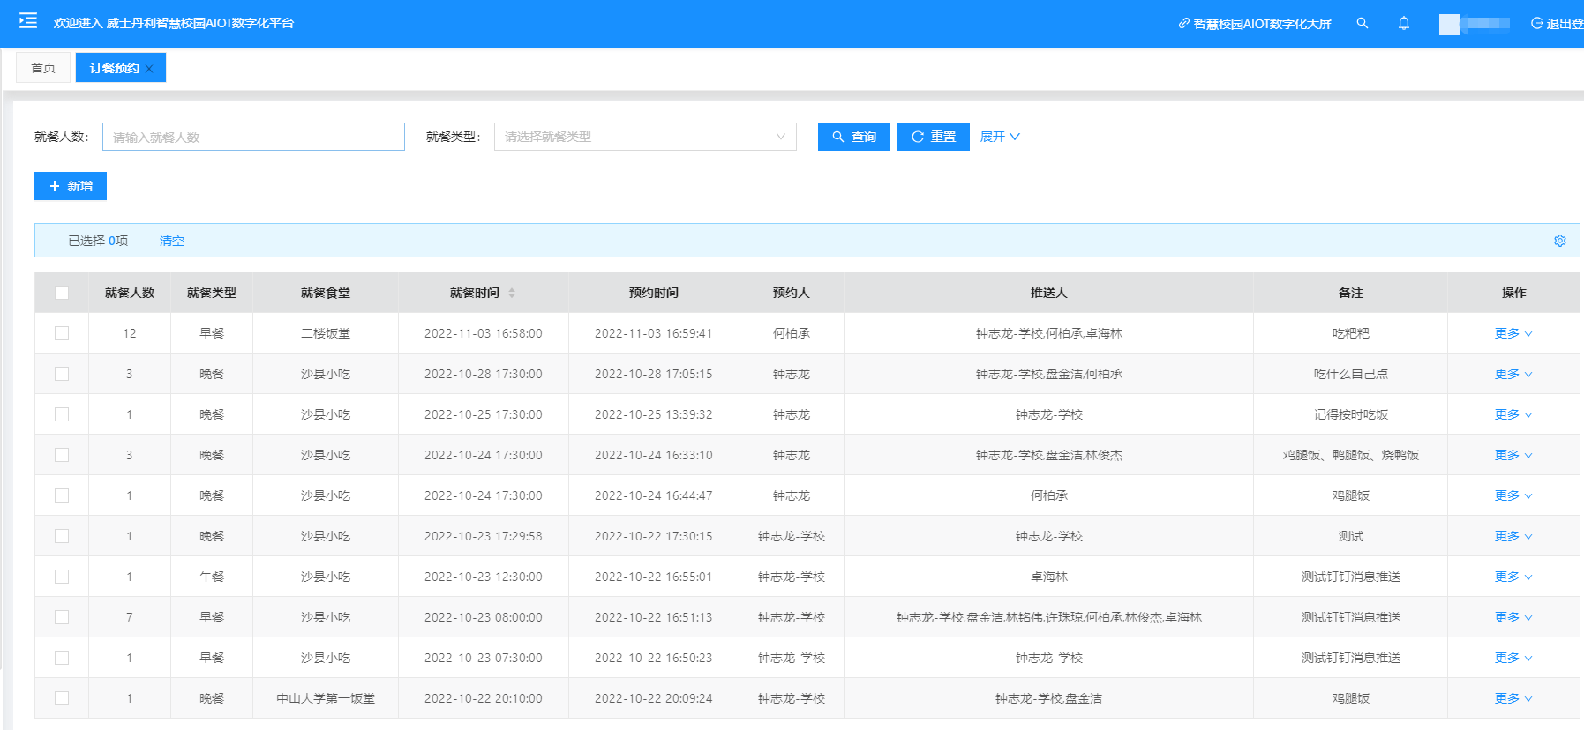Open the search magnifier icon in header
This screenshot has width=1584, height=730.
point(1363,23)
